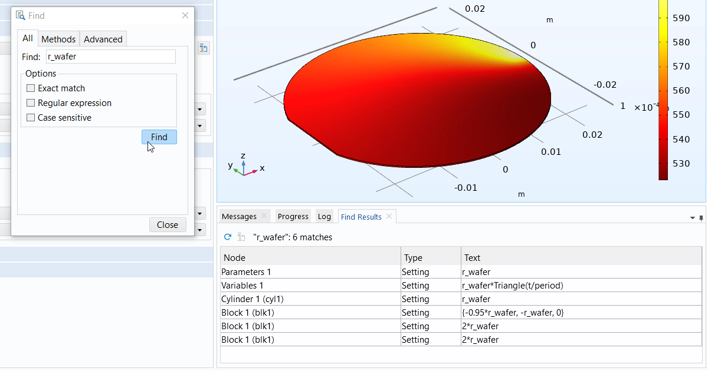Click the go-to-node icon beside refresh
The width and height of the screenshot is (708, 371).
(241, 237)
